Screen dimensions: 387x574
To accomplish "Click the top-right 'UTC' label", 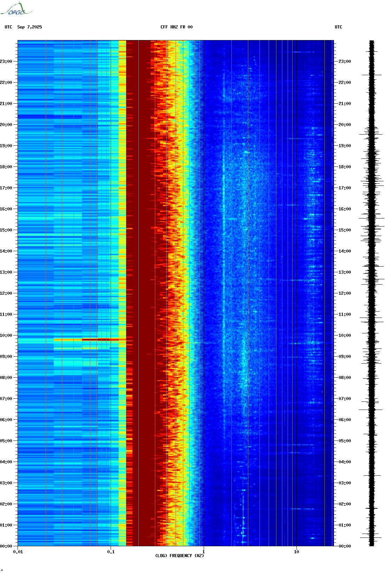I will [x=339, y=27].
